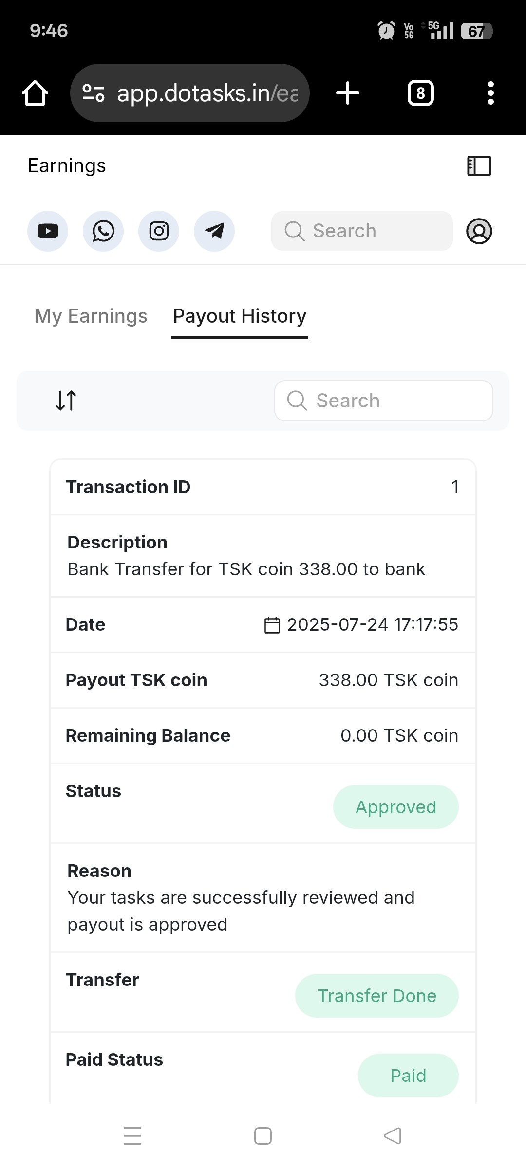
Task: Open the WhatsApp icon link
Action: 103,231
